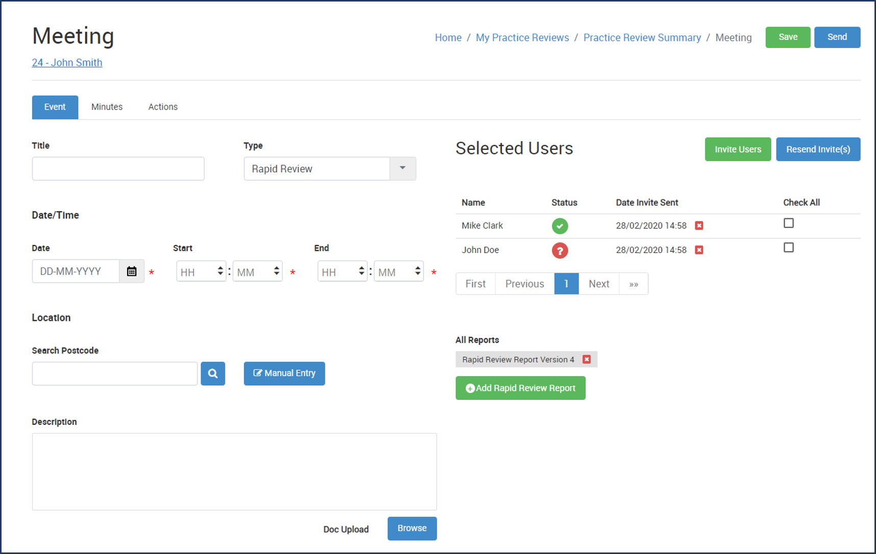Click John Doe's red question status icon
This screenshot has height=554, width=876.
(560, 250)
